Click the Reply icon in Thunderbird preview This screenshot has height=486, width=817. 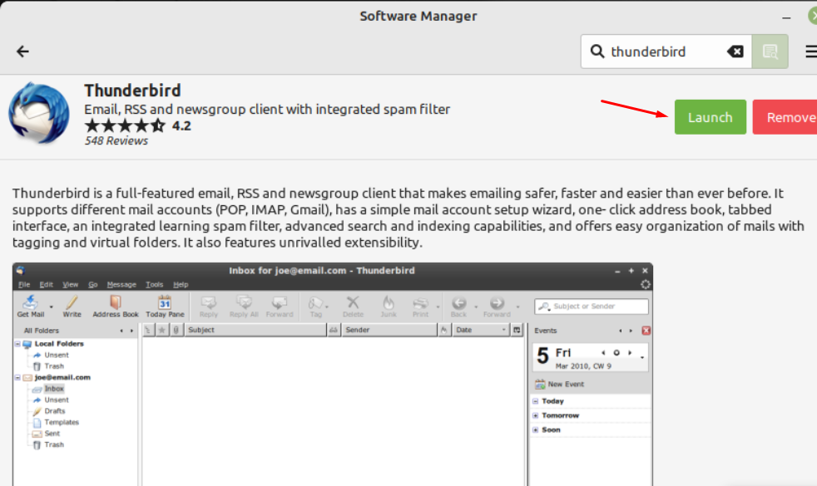(209, 306)
